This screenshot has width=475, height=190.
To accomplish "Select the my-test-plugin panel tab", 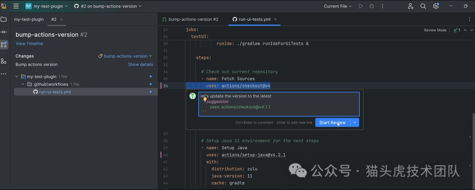I will 29,19.
